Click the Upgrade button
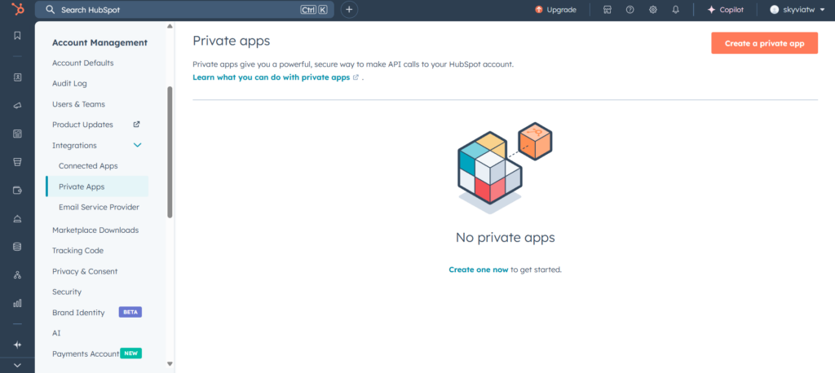Screen dimensions: 835x373 [x=555, y=10]
